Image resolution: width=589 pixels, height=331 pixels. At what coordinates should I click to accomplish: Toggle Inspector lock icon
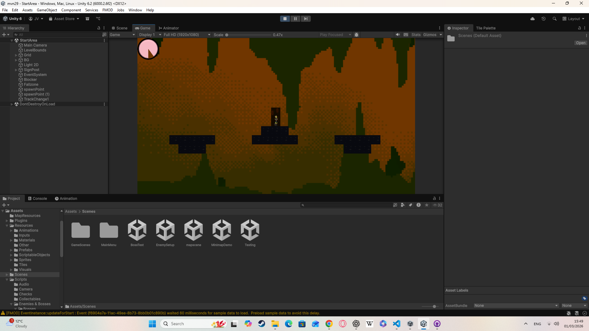[x=579, y=28]
